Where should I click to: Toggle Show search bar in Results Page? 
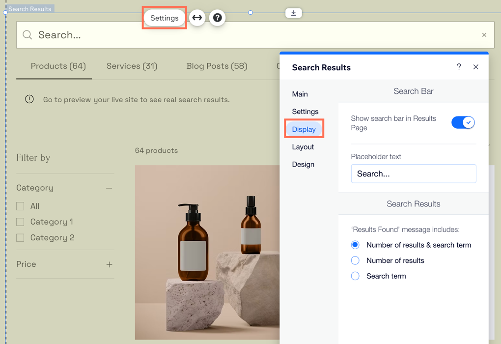(463, 122)
